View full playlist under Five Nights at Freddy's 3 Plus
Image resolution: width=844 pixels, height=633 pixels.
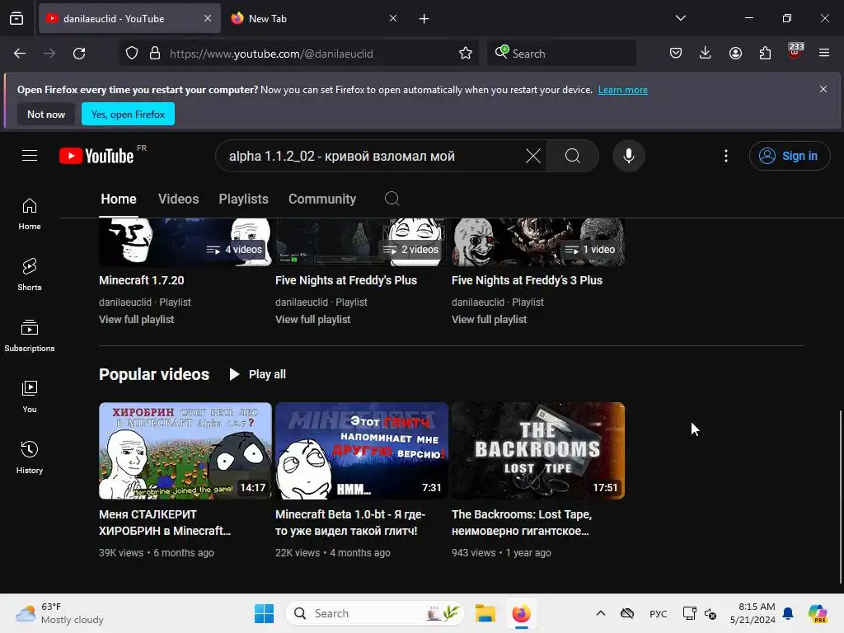[489, 319]
